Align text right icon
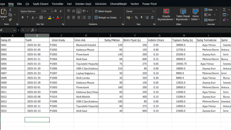Screen dimensions: 231x130 point(79,17)
